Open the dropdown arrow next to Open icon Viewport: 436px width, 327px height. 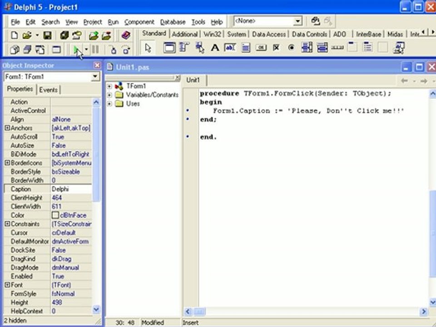click(37, 35)
